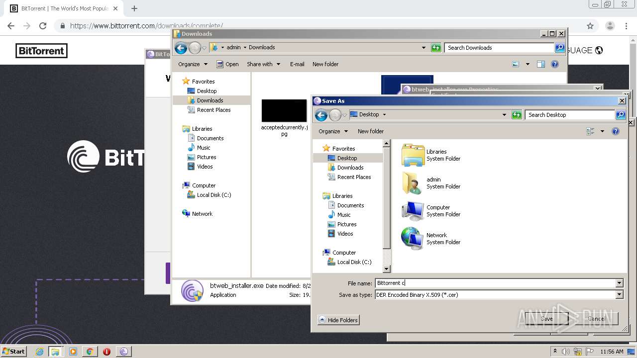The height and width of the screenshot is (358, 637).
Task: Select acceptedcurrently.jpg thumbnail in Downloads
Action: coord(284,110)
